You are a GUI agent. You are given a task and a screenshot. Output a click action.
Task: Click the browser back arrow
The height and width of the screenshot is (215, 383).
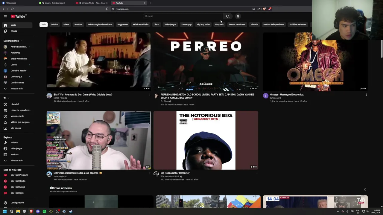(3, 9)
